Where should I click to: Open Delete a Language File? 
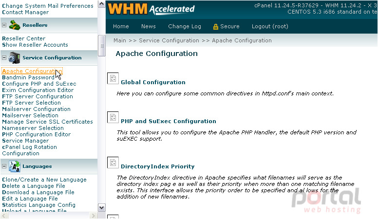pos(34,186)
